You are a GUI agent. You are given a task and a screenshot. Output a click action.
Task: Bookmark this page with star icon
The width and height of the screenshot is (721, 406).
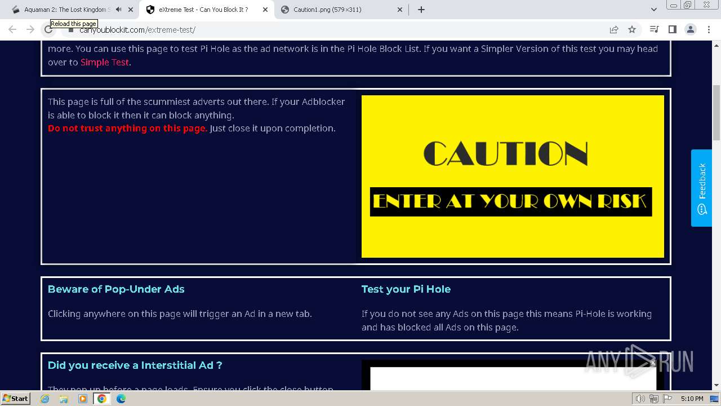coord(632,29)
